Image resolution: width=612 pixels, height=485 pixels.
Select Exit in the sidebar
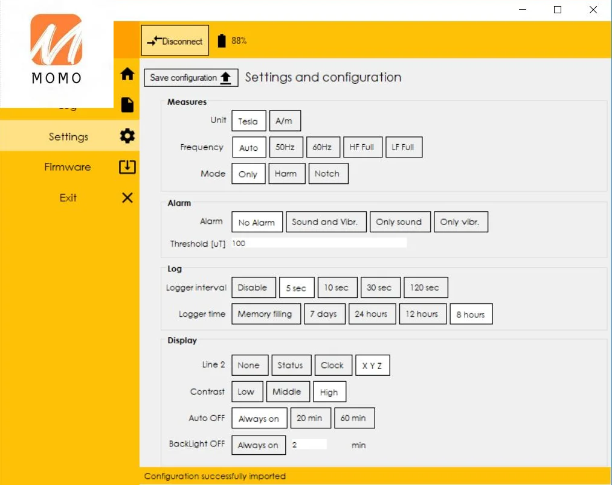click(68, 198)
